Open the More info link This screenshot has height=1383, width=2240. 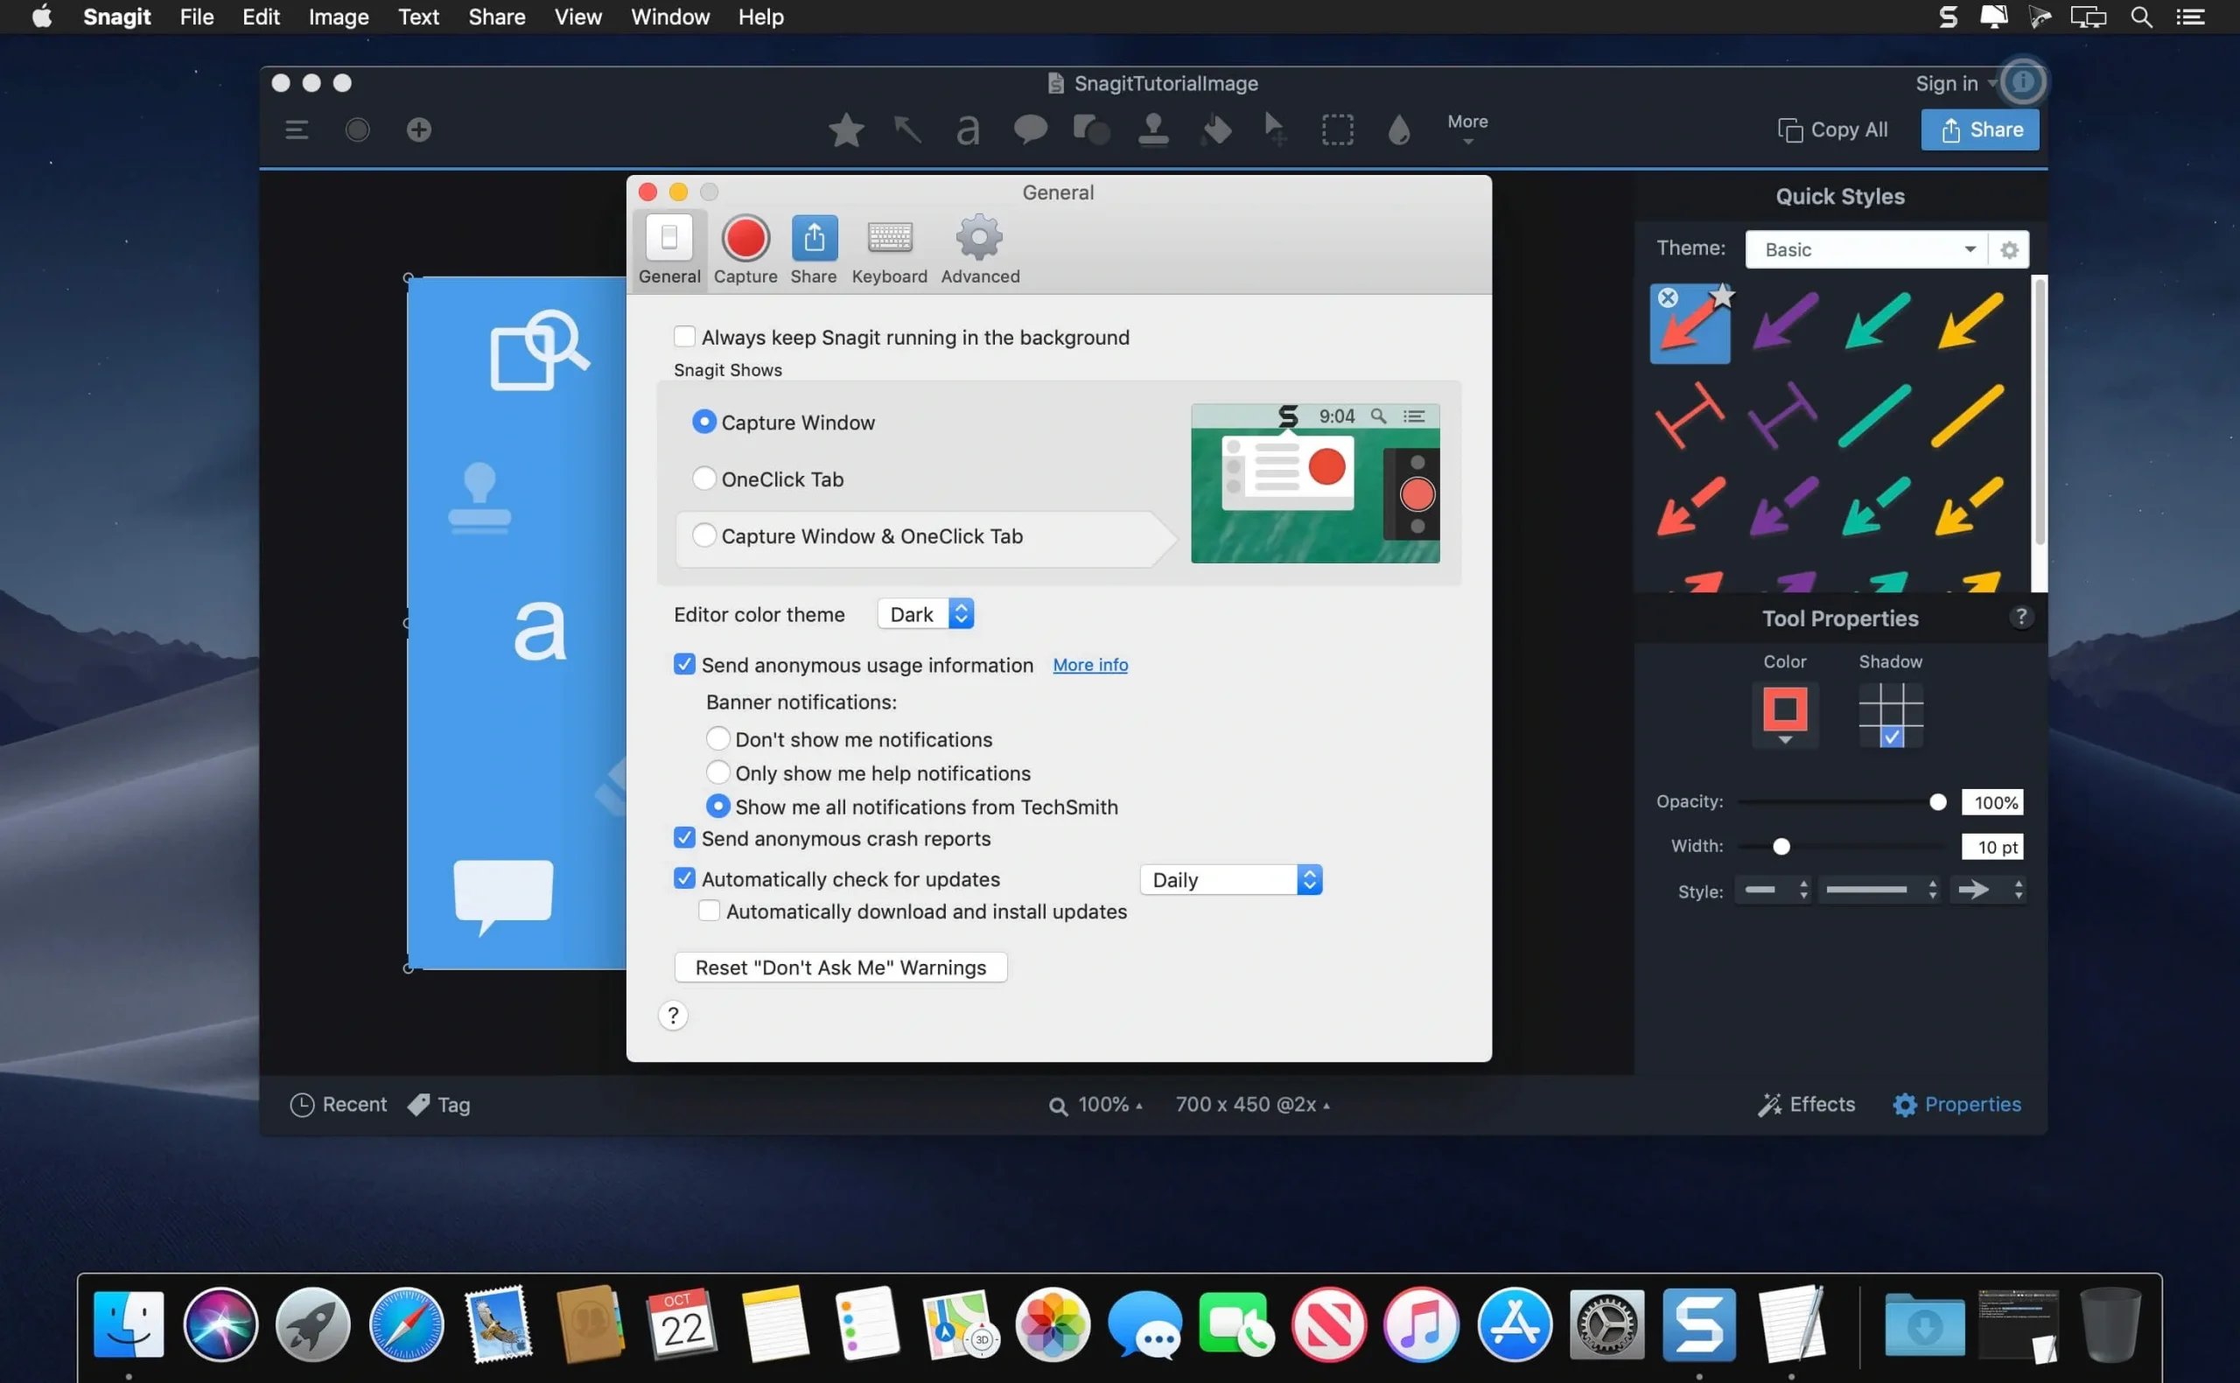coord(1090,665)
